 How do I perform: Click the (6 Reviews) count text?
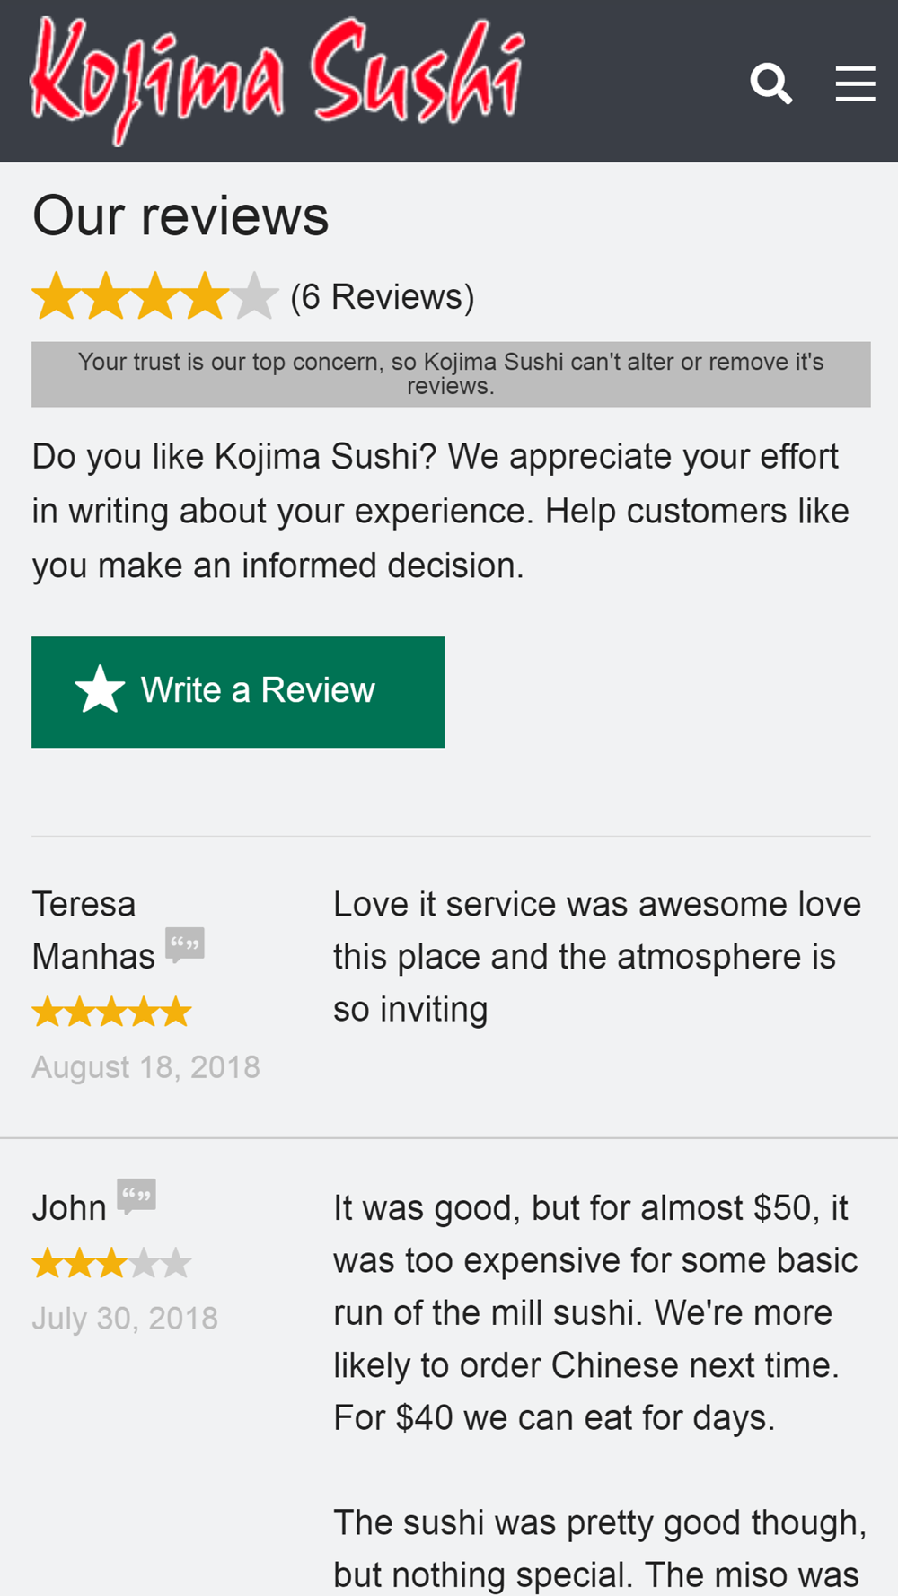(383, 297)
